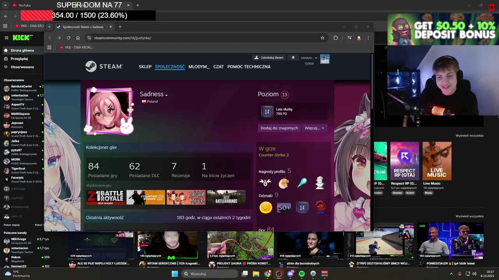View site information icon in address bar

coord(89,38)
